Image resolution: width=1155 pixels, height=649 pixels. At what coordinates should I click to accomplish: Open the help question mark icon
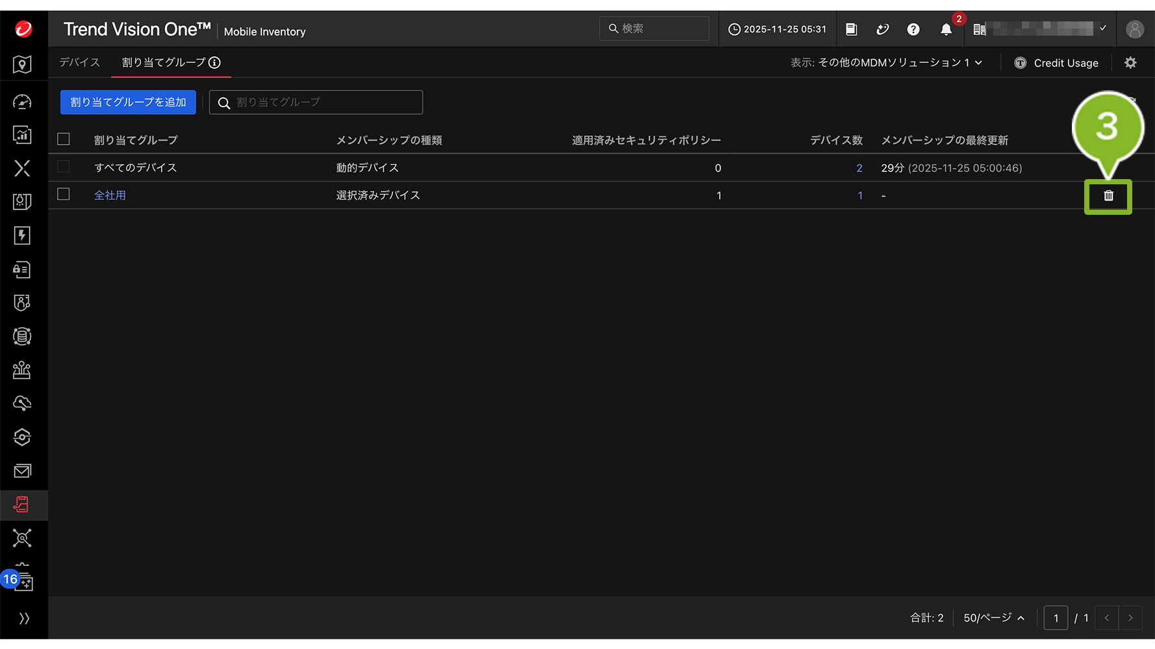tap(913, 29)
